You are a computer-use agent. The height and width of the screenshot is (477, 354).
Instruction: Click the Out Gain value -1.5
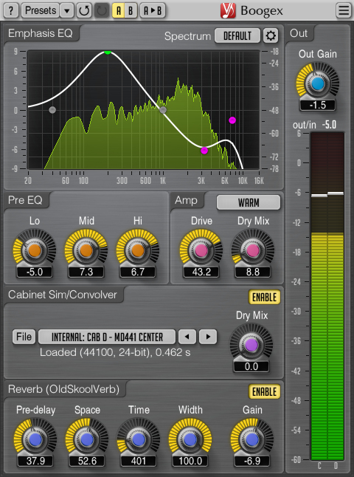[318, 105]
